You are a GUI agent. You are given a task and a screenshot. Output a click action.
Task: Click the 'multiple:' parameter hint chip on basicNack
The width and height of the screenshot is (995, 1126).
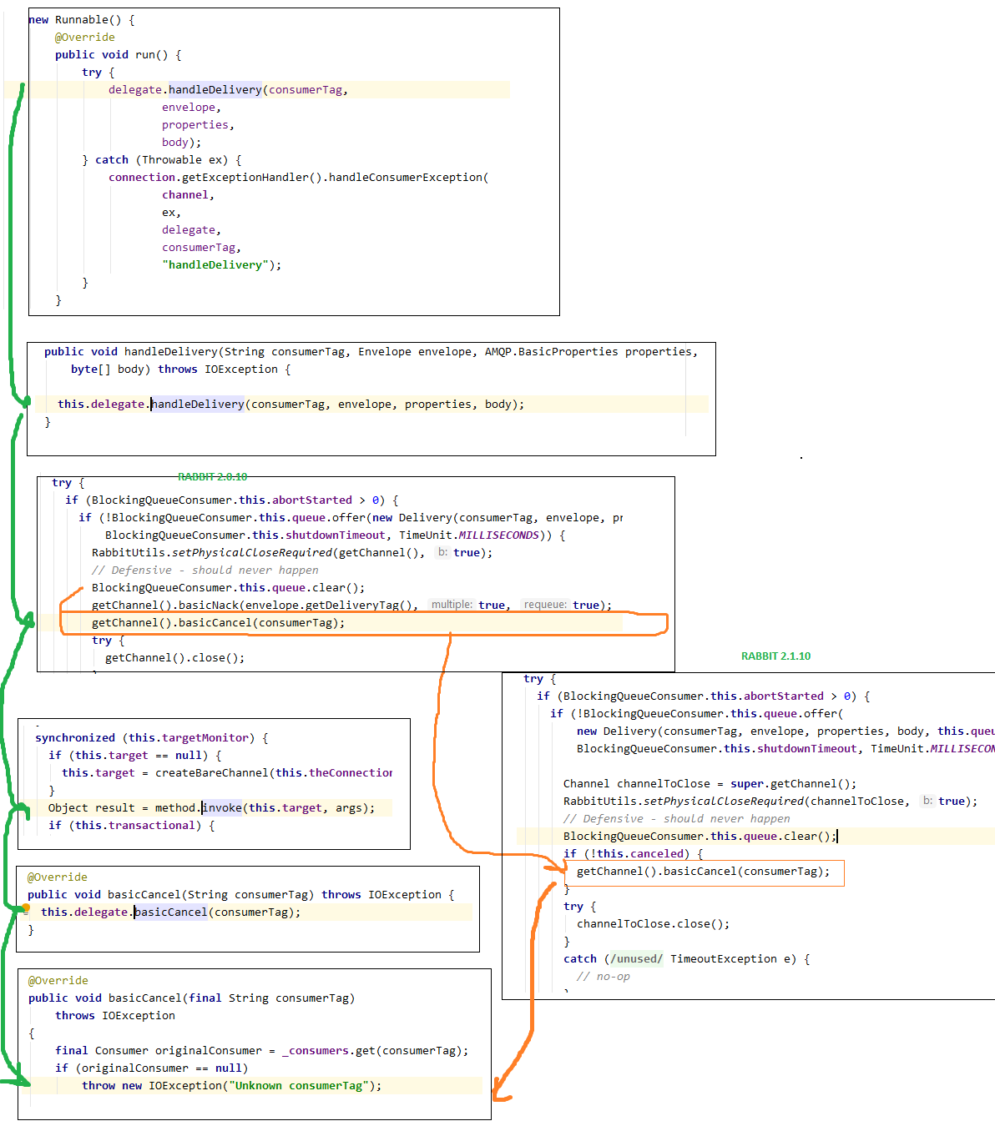[453, 605]
